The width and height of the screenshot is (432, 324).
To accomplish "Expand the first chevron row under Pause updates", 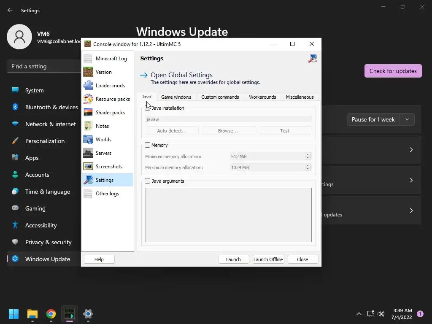I will [x=411, y=150].
